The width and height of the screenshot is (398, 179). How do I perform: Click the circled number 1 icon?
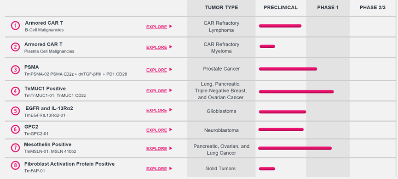click(15, 26)
